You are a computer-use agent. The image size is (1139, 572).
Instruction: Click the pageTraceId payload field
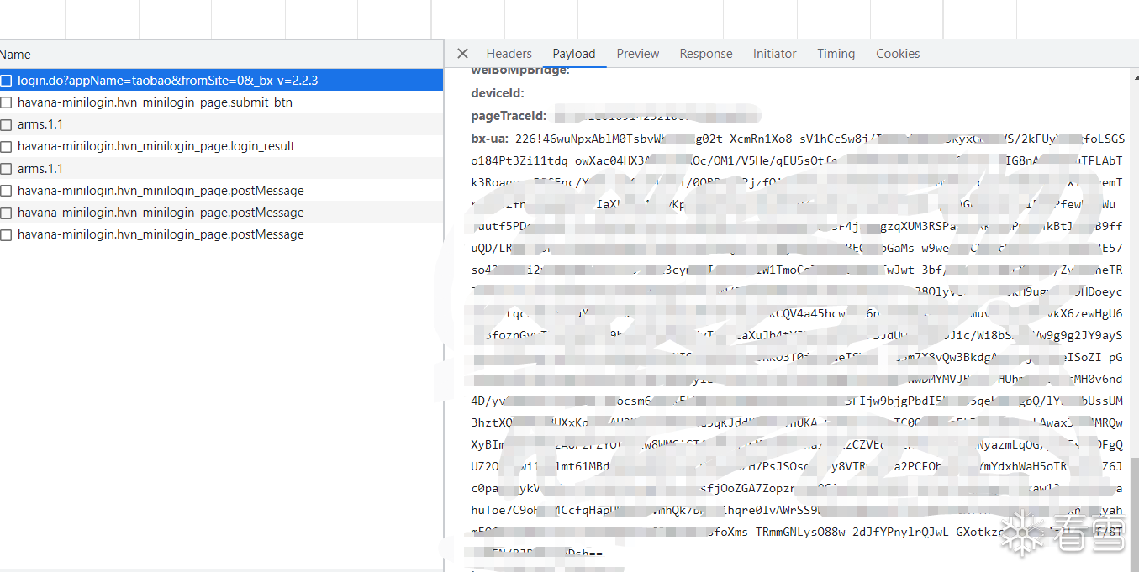point(509,115)
